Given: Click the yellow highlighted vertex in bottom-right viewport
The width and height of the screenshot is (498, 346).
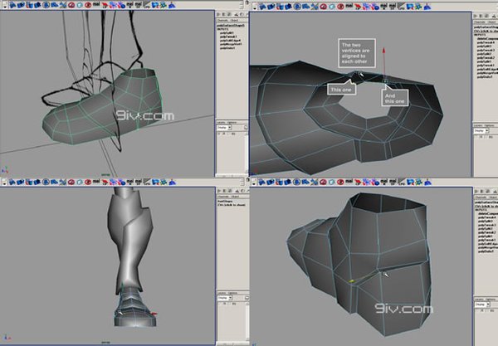Looking at the screenshot, I should [352, 280].
